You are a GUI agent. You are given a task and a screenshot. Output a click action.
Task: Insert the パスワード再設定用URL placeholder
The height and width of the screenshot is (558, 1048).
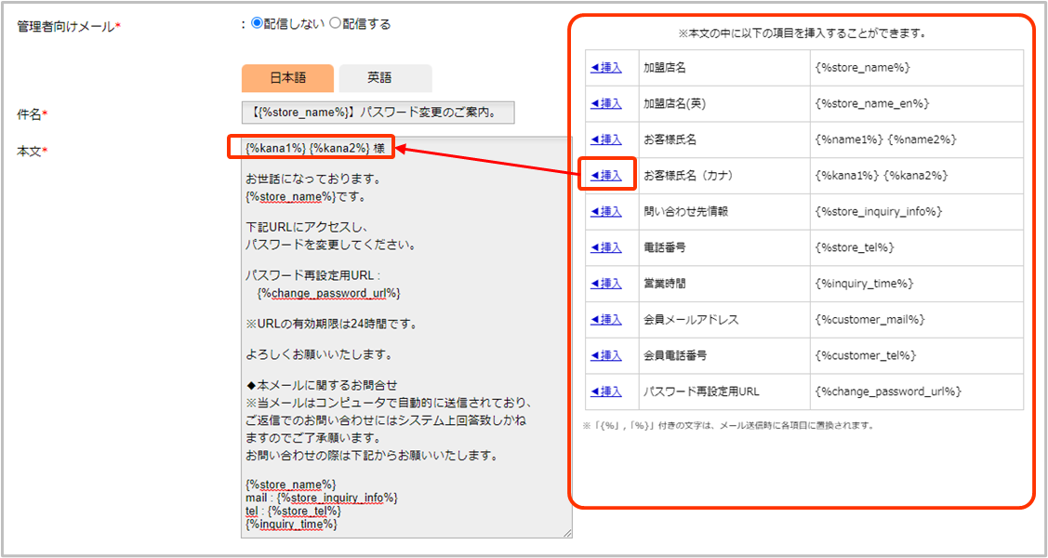tap(606, 392)
